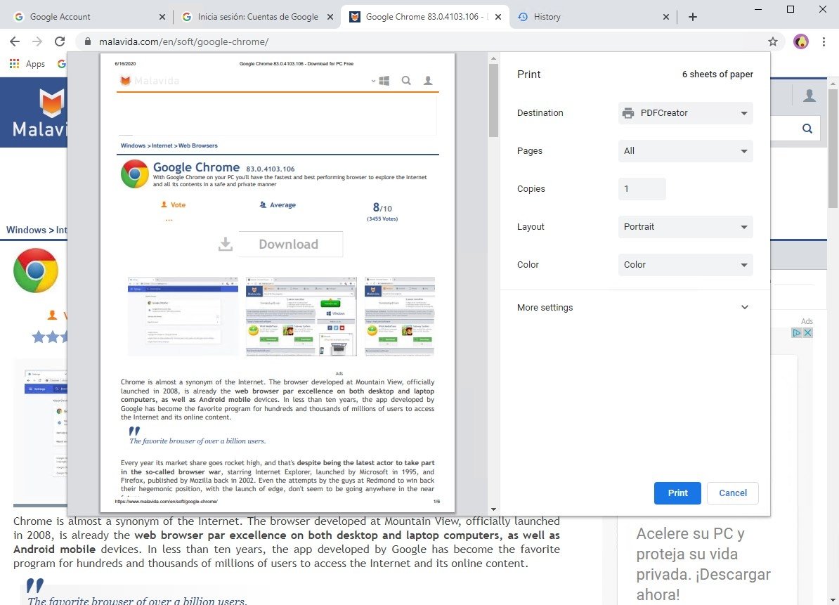Reload the page with the refresh icon
This screenshot has height=605, width=839.
(x=60, y=41)
